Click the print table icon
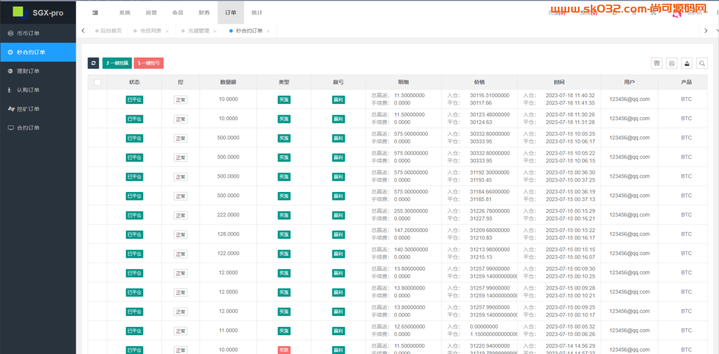Viewport: 719px width, 354px height. click(672, 63)
